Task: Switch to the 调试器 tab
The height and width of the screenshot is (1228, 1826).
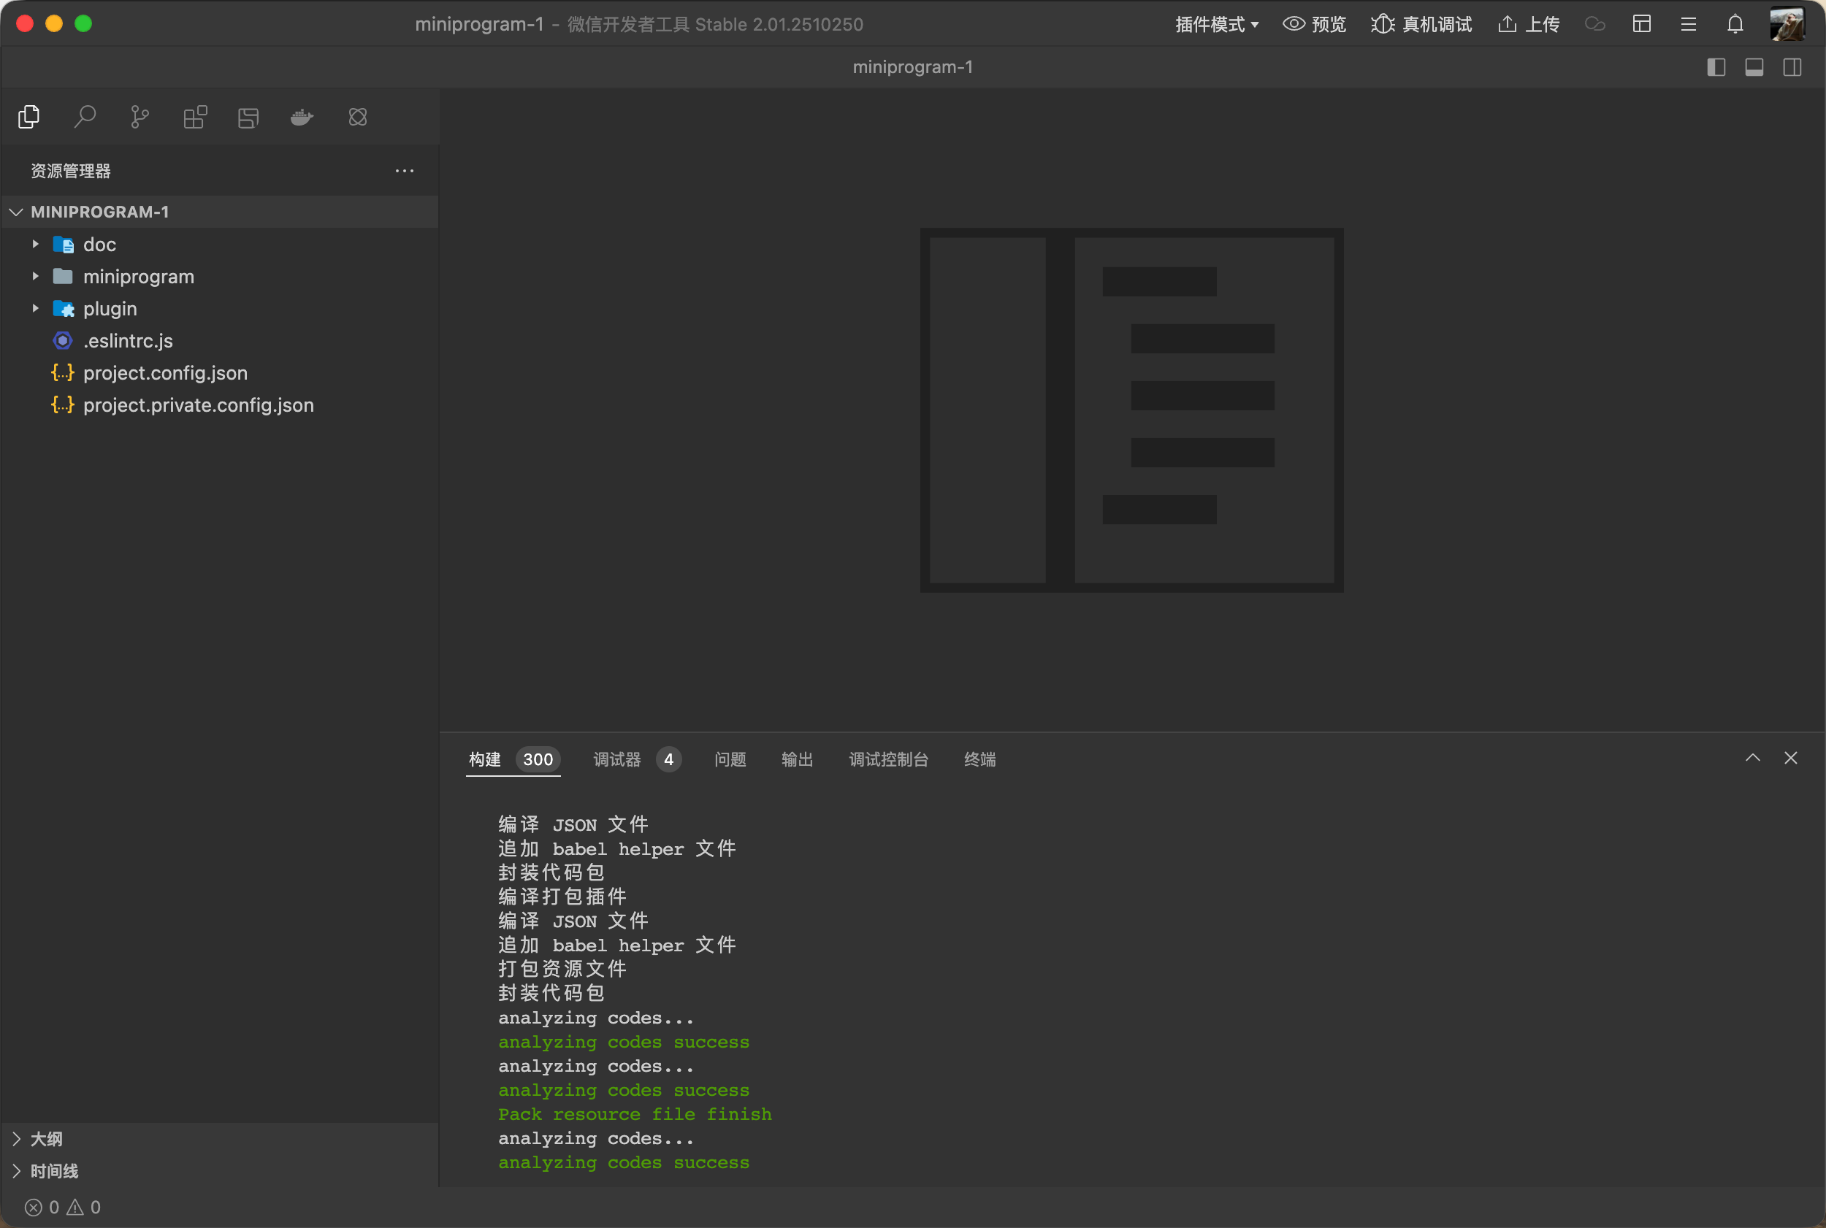Action: click(x=617, y=759)
